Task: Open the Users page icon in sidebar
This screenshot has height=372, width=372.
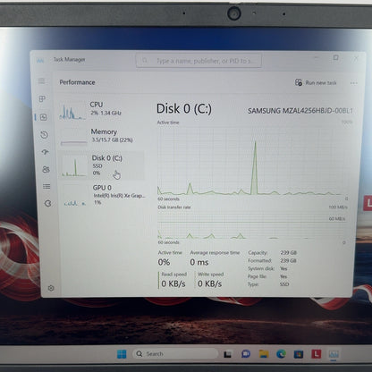Action: (46, 169)
